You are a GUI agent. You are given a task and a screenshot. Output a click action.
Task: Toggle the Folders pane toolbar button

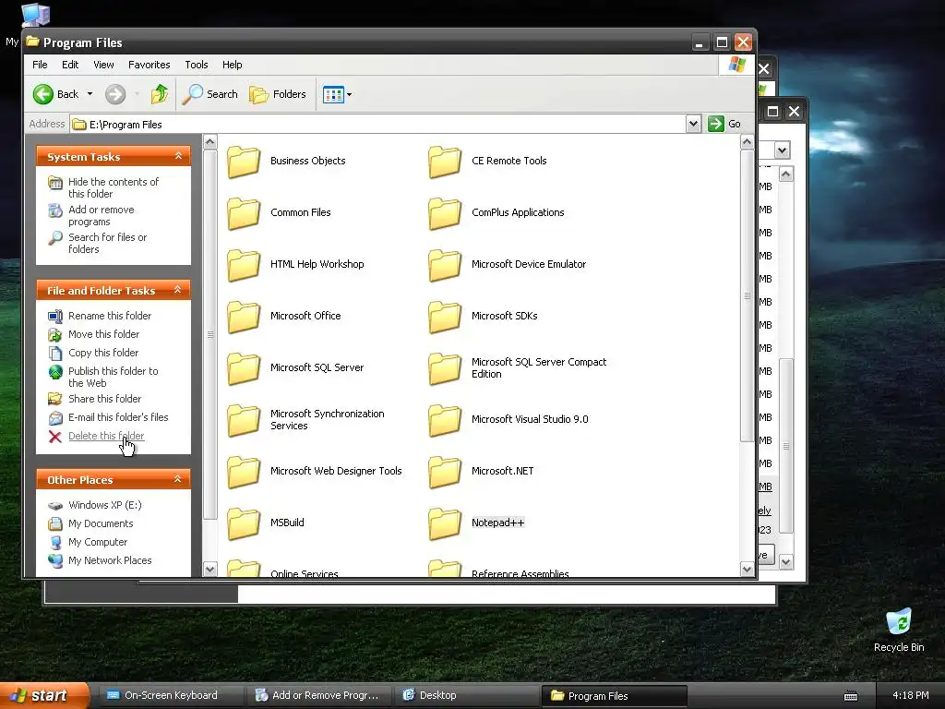tap(278, 94)
